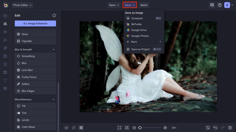Select the Tint tool
Image resolution: width=236 pixels, height=132 pixels.
click(35, 113)
